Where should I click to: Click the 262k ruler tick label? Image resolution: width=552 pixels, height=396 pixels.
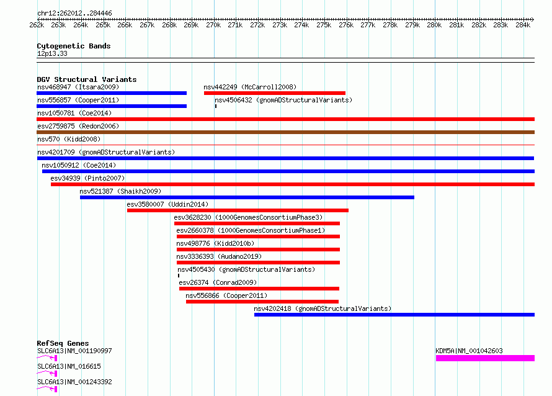coord(37,25)
